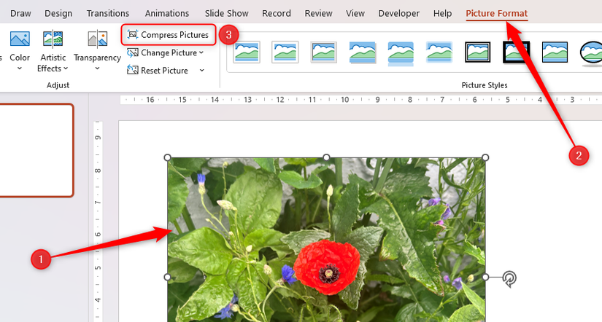
Task: Click the vertical ruler beside the slide
Action: pos(98,221)
